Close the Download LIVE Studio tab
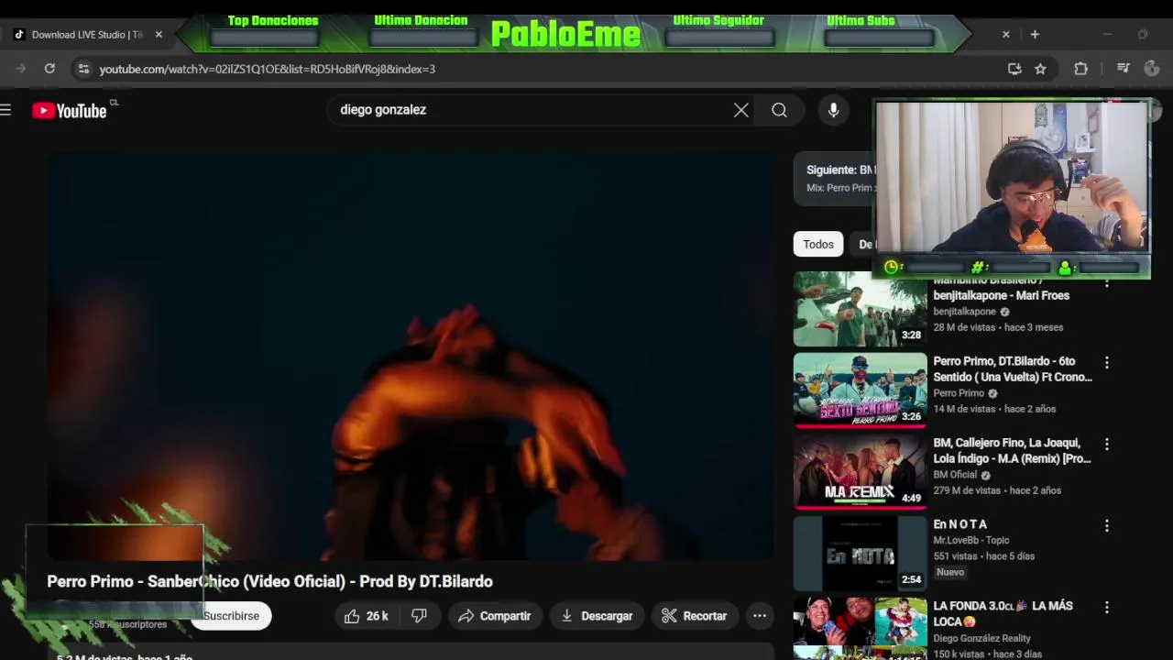 click(159, 35)
